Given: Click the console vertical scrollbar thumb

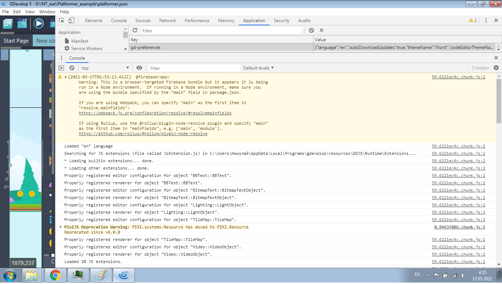Looking at the screenshot, I should 499,100.
